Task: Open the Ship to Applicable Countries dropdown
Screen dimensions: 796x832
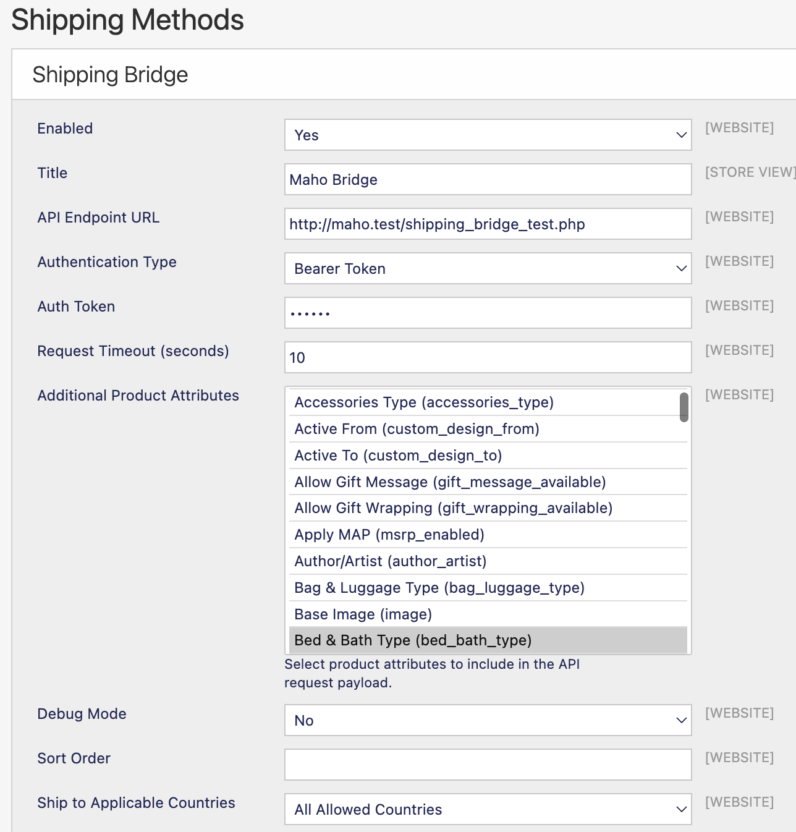Action: (x=488, y=809)
